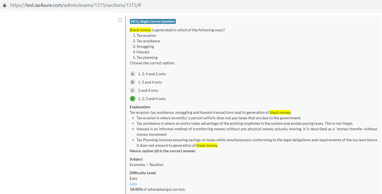
Task: Click answer text '3 and 4 only'
Action: (x=148, y=90)
